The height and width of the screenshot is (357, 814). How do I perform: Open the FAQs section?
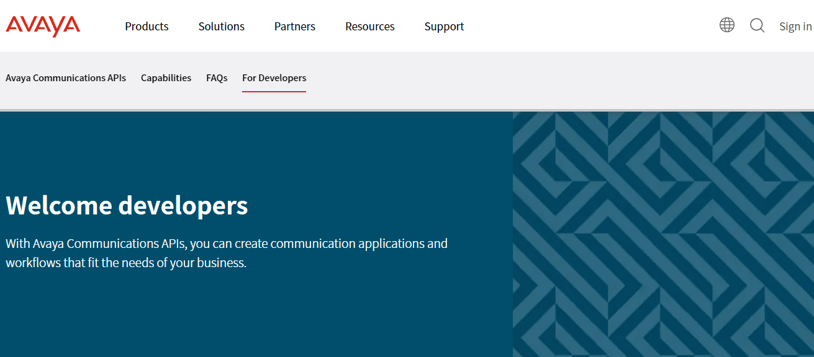coord(217,77)
